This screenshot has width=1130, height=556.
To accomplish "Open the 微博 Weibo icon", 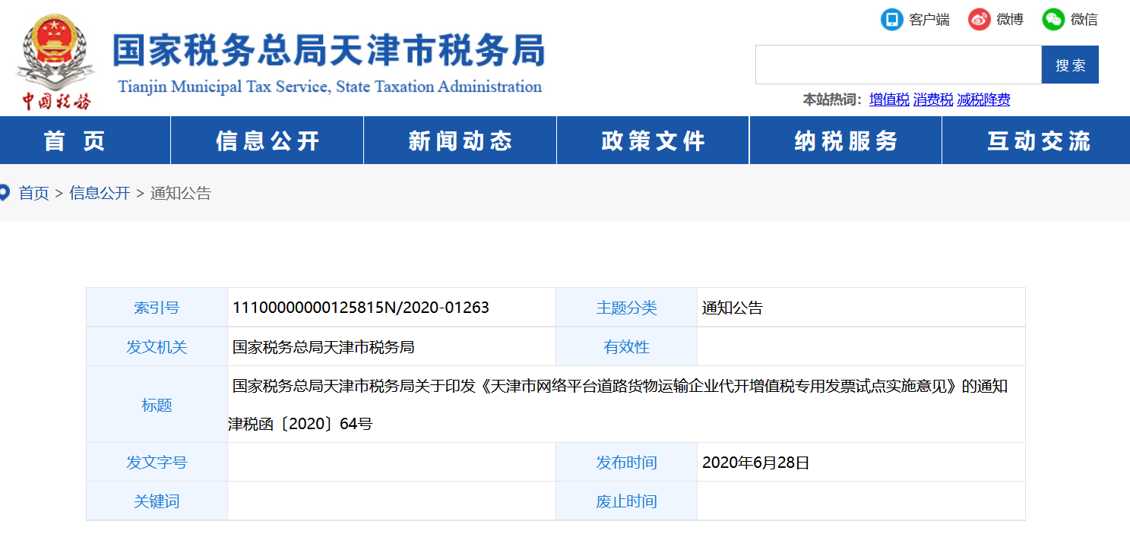I will click(980, 20).
